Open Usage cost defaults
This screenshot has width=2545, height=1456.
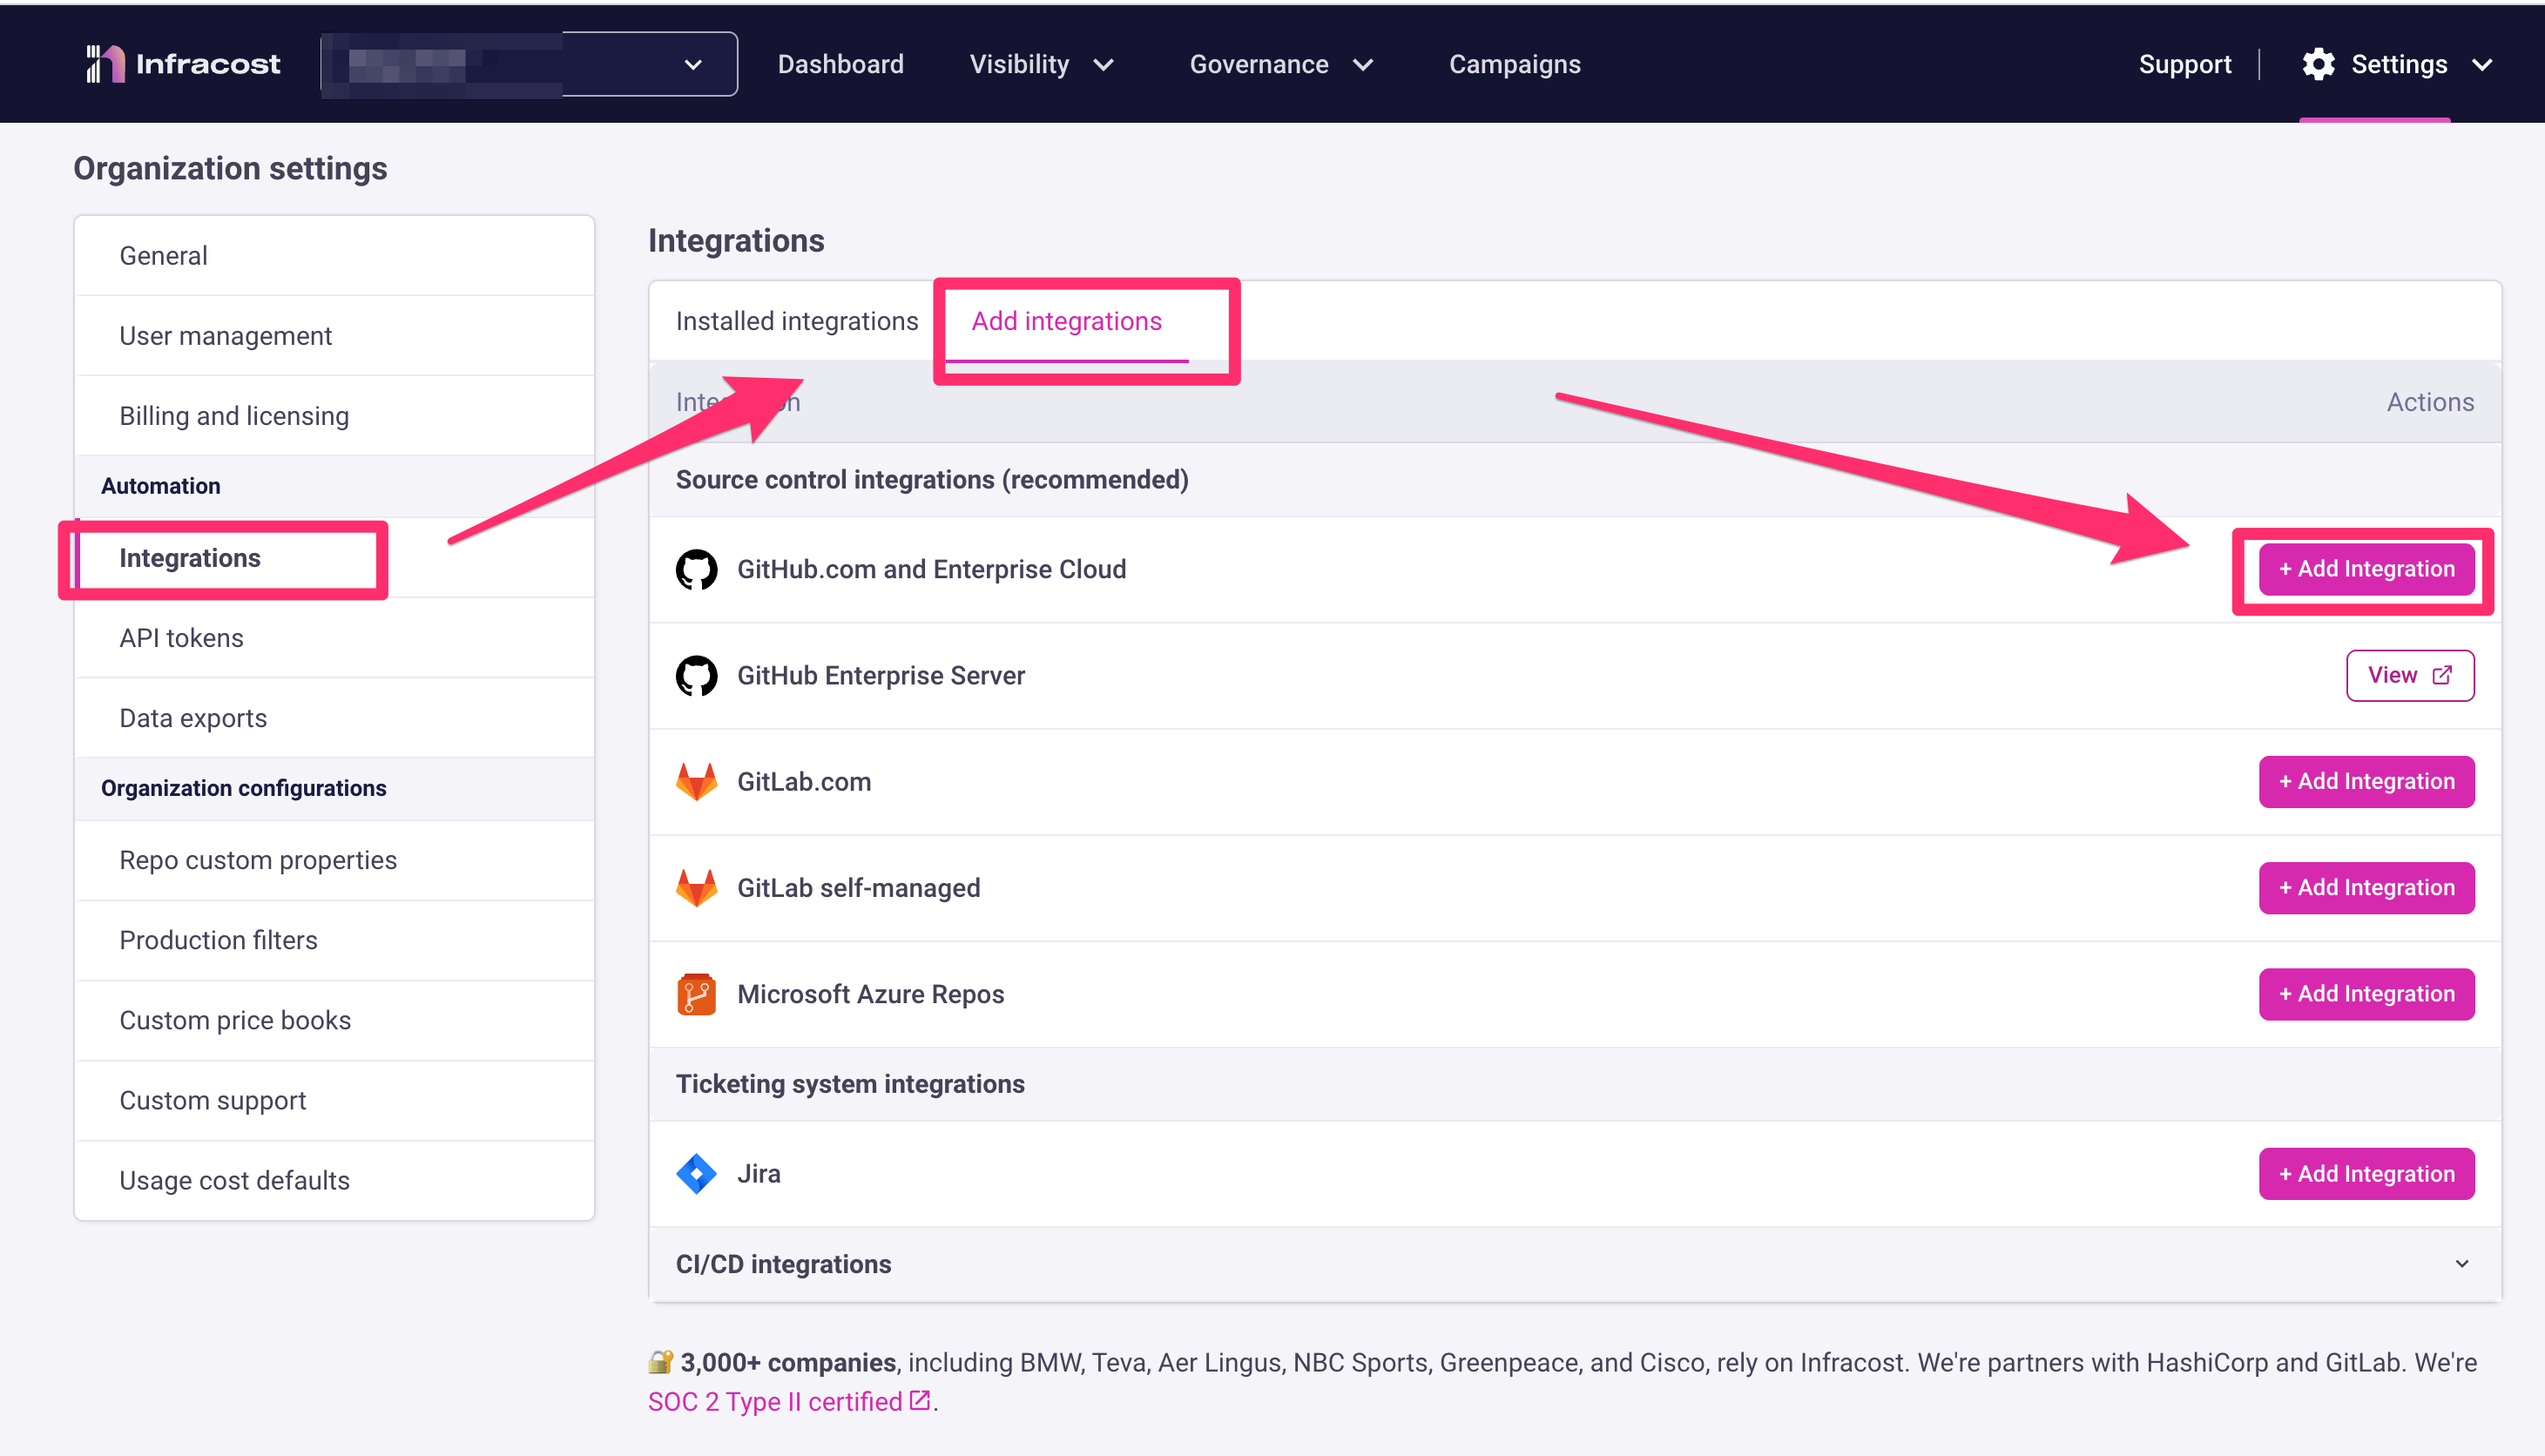coord(334,1180)
